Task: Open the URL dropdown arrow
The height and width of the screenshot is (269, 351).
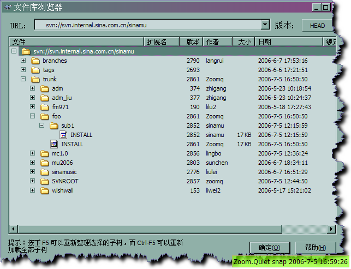Action: point(265,25)
